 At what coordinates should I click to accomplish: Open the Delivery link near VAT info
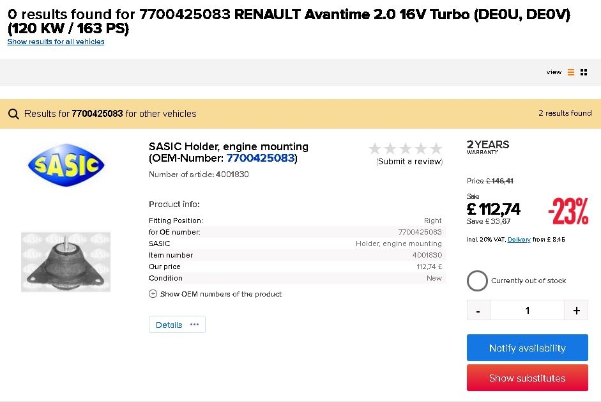coord(519,240)
